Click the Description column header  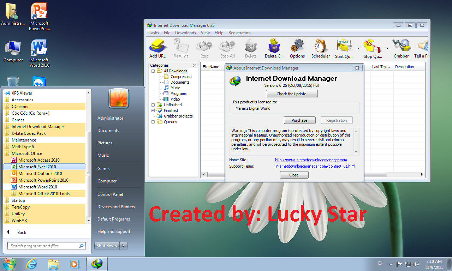[409, 67]
